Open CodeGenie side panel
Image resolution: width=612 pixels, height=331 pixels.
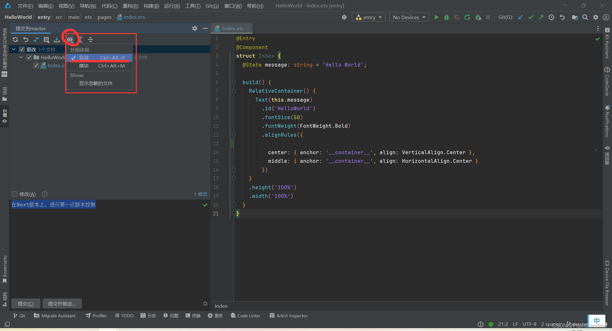[x=607, y=82]
